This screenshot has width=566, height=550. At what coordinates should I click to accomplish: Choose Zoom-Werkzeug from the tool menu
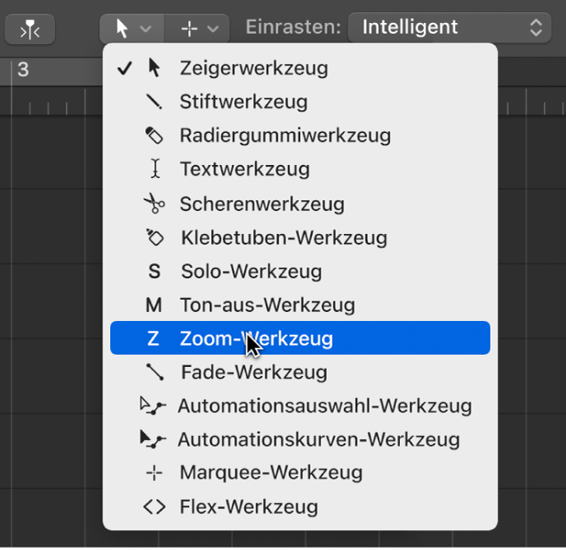click(300, 338)
